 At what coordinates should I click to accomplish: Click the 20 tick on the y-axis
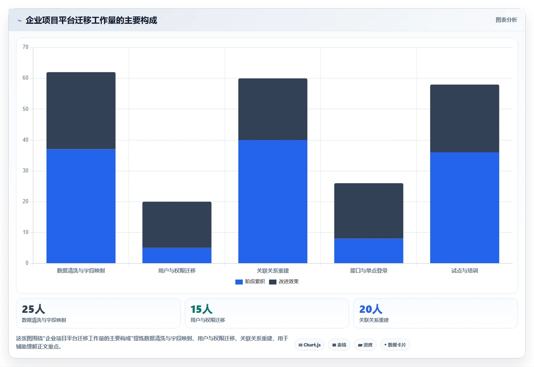pos(25,202)
